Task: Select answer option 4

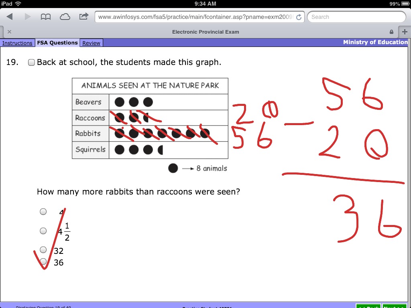Action: coord(43,212)
